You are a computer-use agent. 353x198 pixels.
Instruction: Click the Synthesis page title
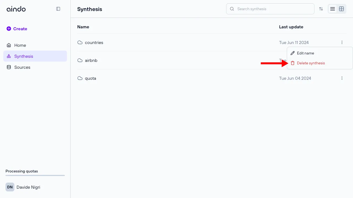click(90, 9)
